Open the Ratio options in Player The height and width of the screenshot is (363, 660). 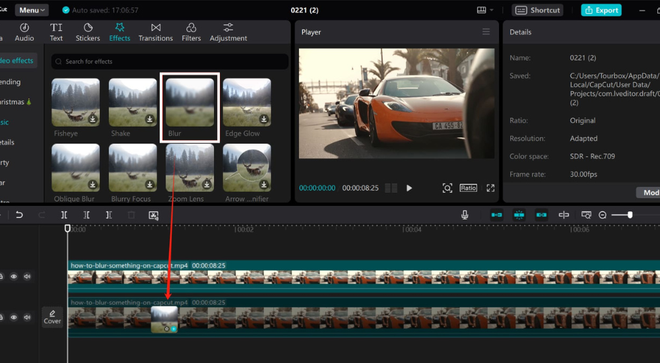pyautogui.click(x=468, y=188)
